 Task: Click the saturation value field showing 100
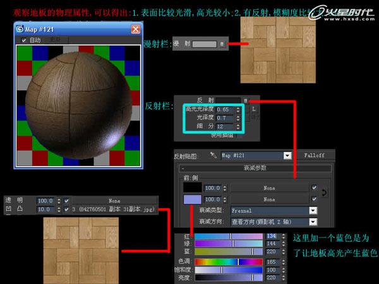[x=273, y=269]
